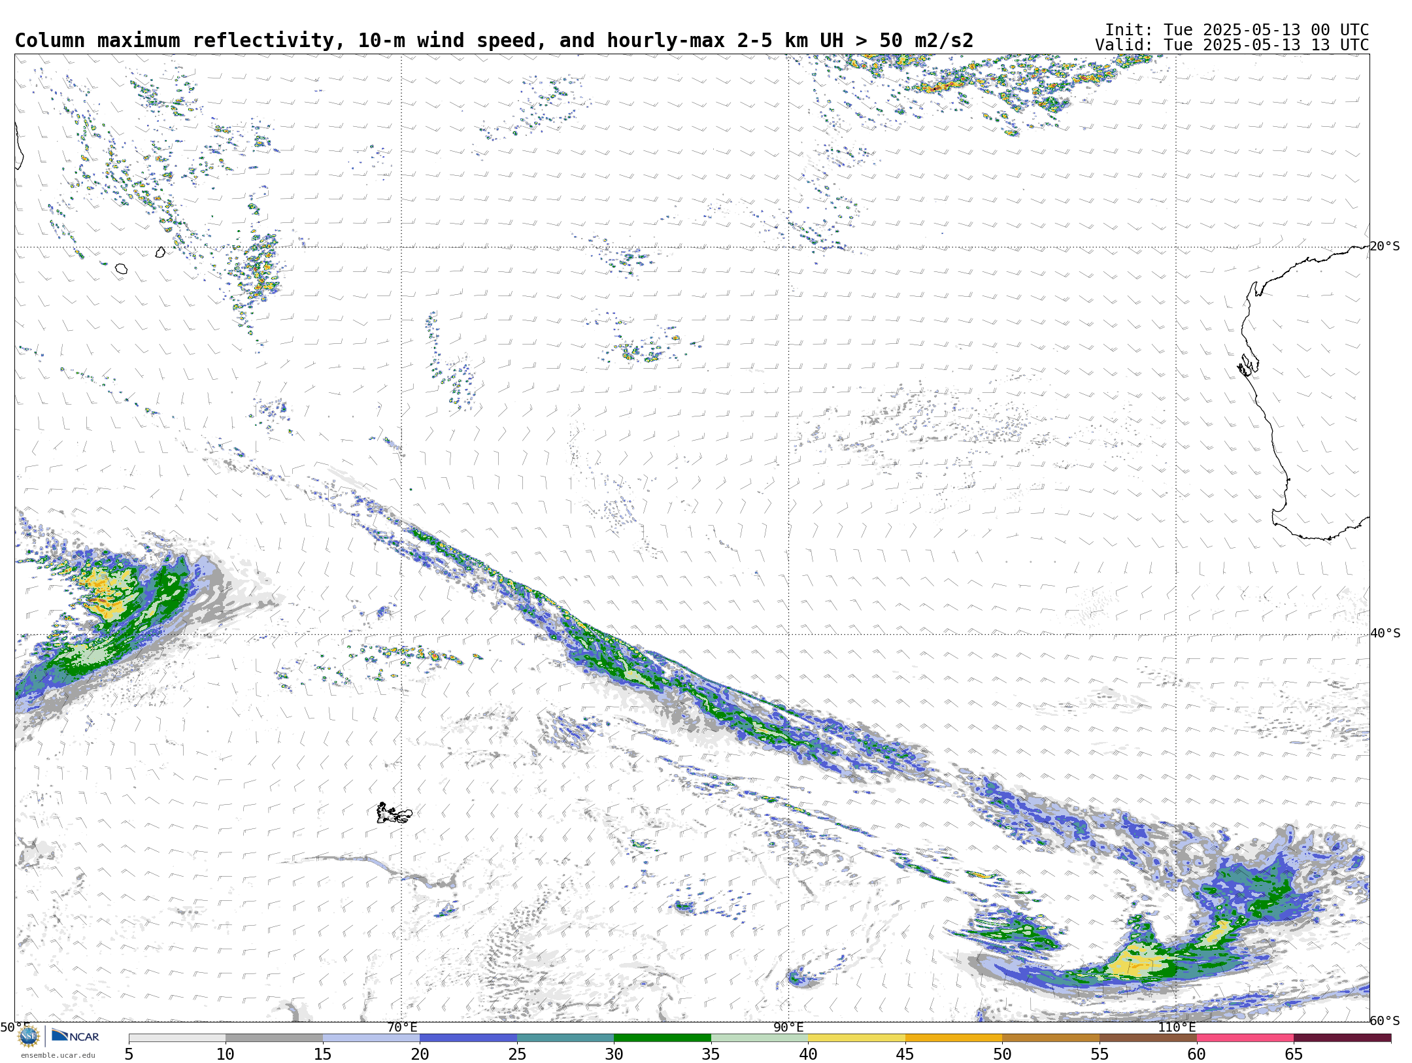
Task: Click the Kerguelen Islands outline near 70°E
Action: 394,813
